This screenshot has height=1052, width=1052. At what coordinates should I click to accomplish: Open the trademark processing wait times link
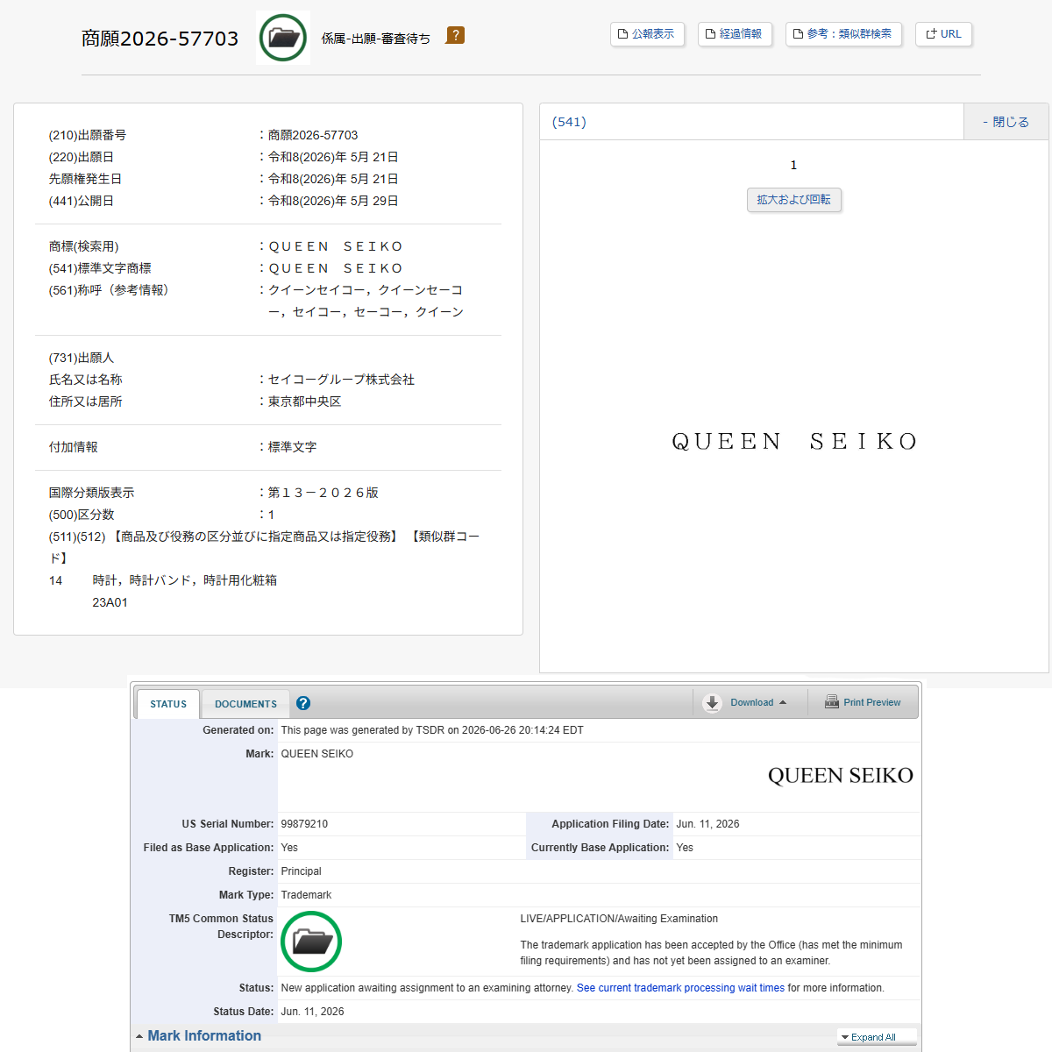coord(680,988)
